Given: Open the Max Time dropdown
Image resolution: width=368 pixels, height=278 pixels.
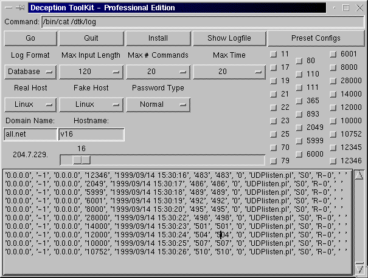Looking at the screenshot, I should pyautogui.click(x=229, y=72).
